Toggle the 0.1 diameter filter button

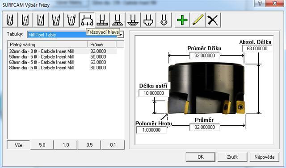113,145
